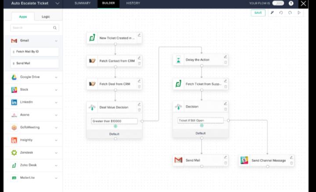
Task: Open help via the question mark icon
Action: [291, 4]
